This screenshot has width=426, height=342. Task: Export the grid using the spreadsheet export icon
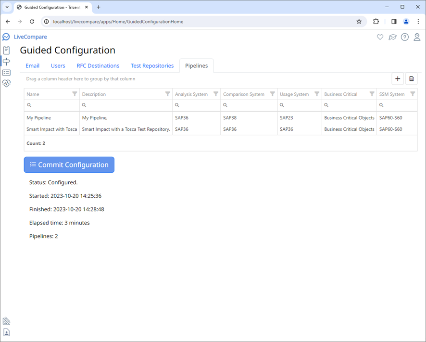coord(412,78)
